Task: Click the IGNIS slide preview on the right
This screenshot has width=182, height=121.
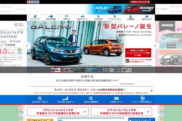Action: [169, 44]
